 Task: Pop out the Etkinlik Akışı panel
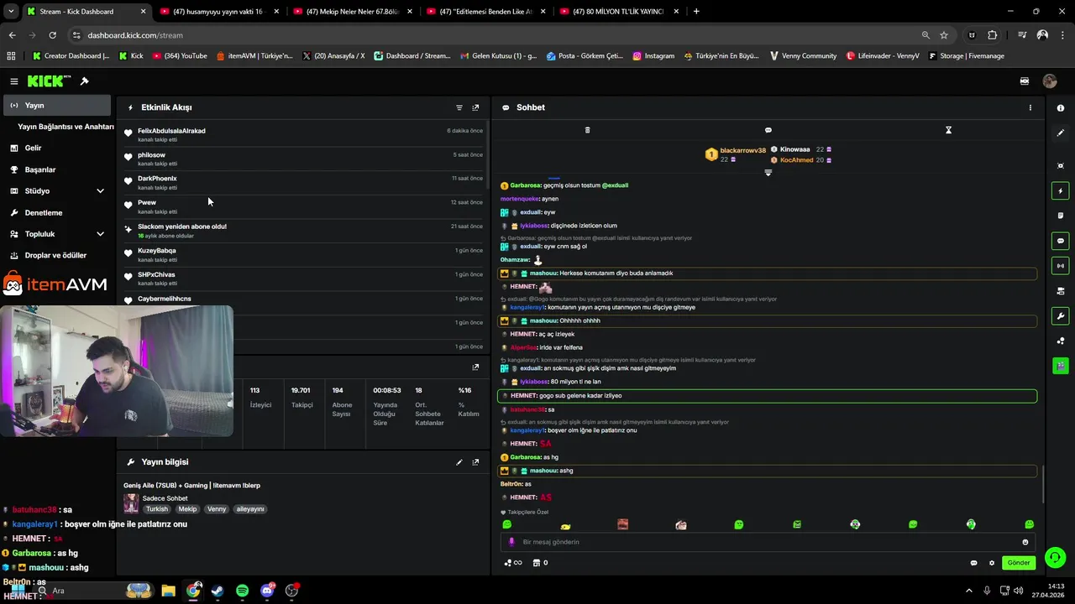coord(475,107)
